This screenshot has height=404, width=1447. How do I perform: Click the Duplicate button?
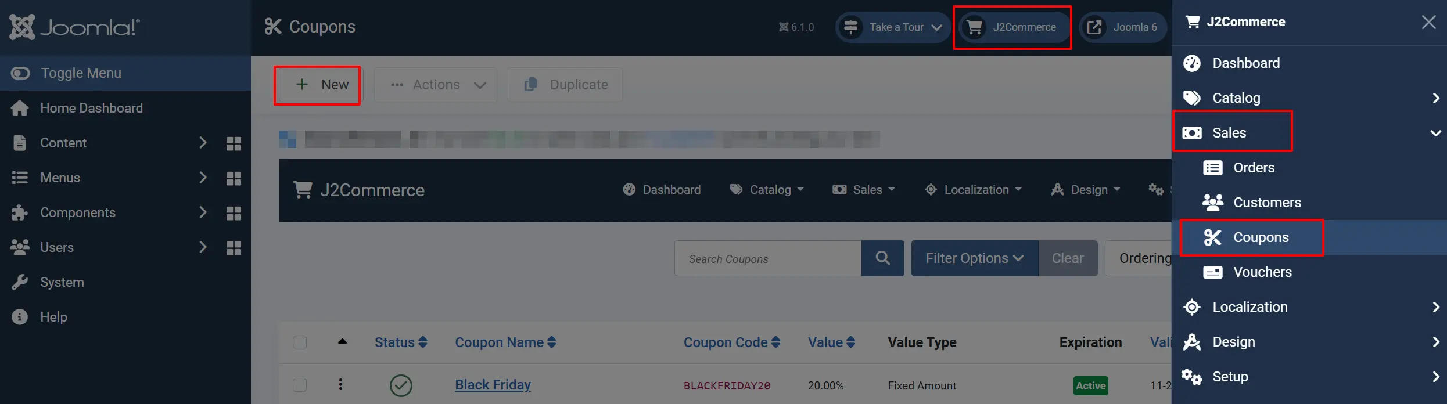tap(565, 85)
